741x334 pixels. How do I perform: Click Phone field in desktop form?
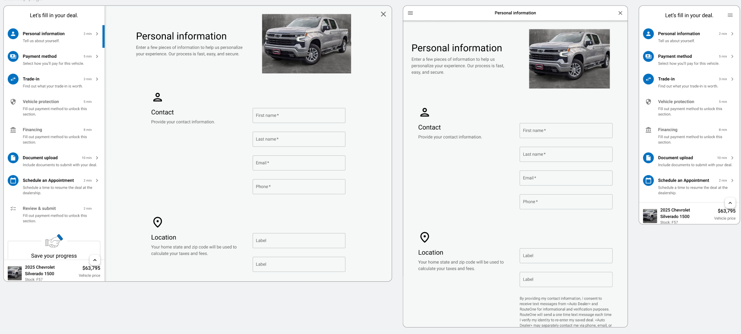(x=299, y=187)
